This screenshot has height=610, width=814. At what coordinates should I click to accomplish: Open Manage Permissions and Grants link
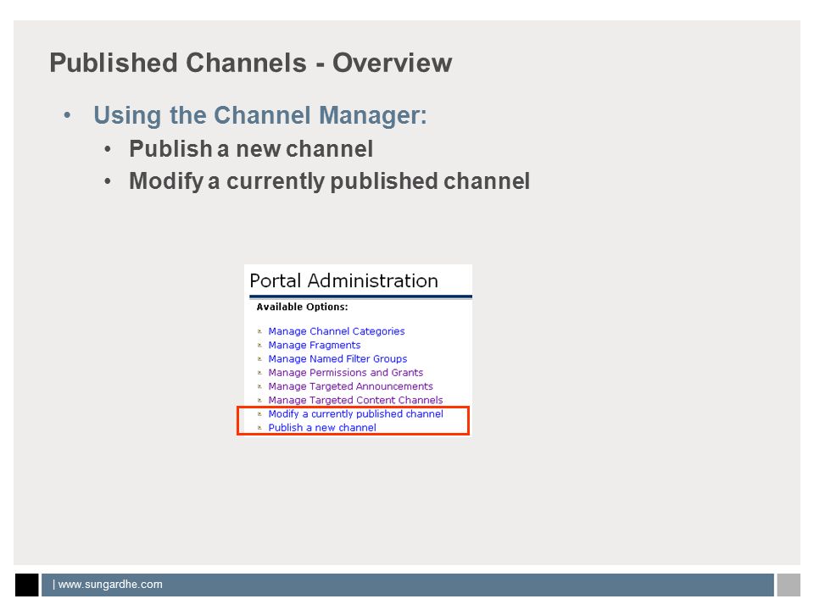click(x=346, y=373)
